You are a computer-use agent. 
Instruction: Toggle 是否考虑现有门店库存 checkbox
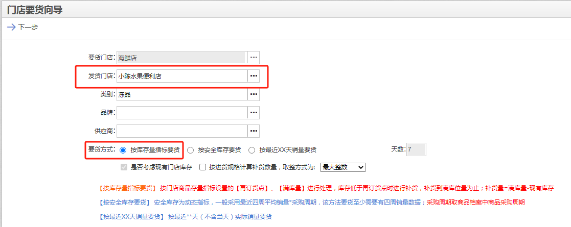(124, 167)
